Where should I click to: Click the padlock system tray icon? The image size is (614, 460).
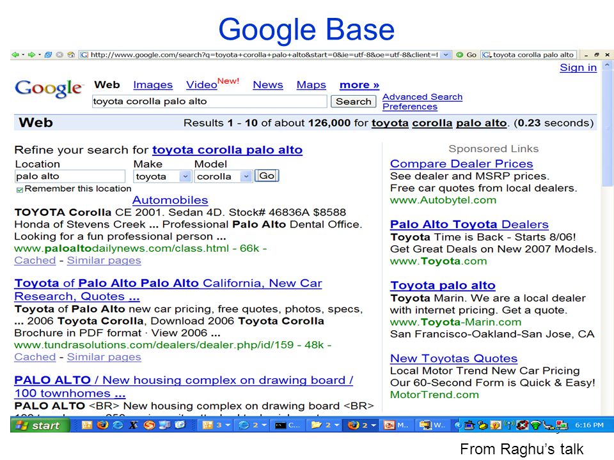(x=482, y=425)
